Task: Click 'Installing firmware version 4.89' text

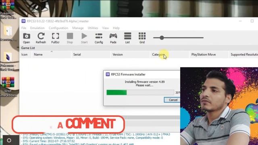Action: (145, 82)
